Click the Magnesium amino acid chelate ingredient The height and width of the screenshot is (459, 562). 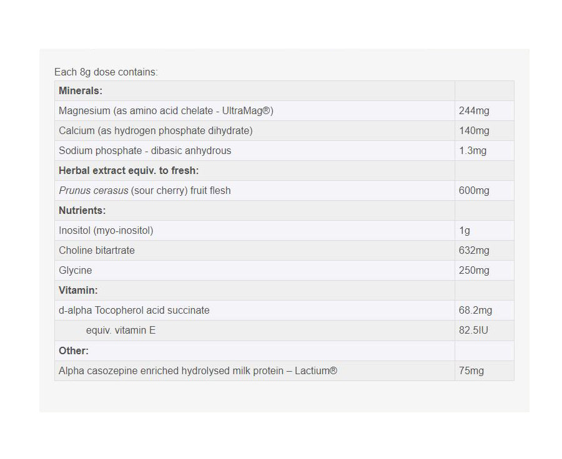point(166,111)
